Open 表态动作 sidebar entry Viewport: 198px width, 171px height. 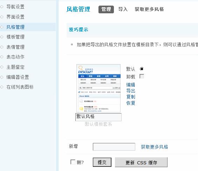pos(15,57)
